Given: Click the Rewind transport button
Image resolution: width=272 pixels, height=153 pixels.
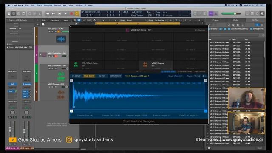Looking at the screenshot, I should 47,14.
